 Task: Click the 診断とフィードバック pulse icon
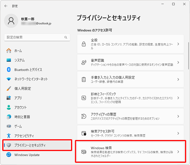pyautogui.click(x=84, y=98)
